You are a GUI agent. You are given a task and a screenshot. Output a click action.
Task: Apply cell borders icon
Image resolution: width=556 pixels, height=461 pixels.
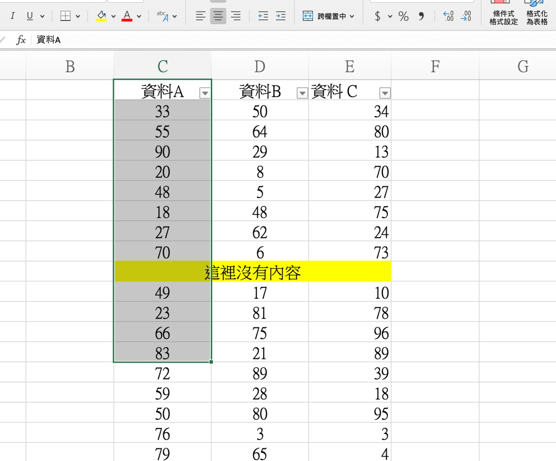(66, 16)
